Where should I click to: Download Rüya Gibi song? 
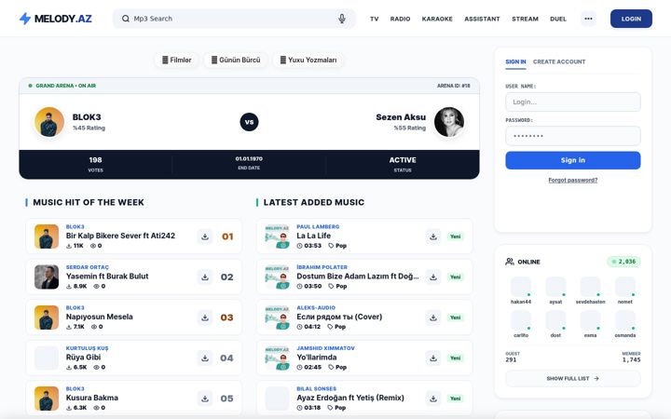[x=205, y=358]
